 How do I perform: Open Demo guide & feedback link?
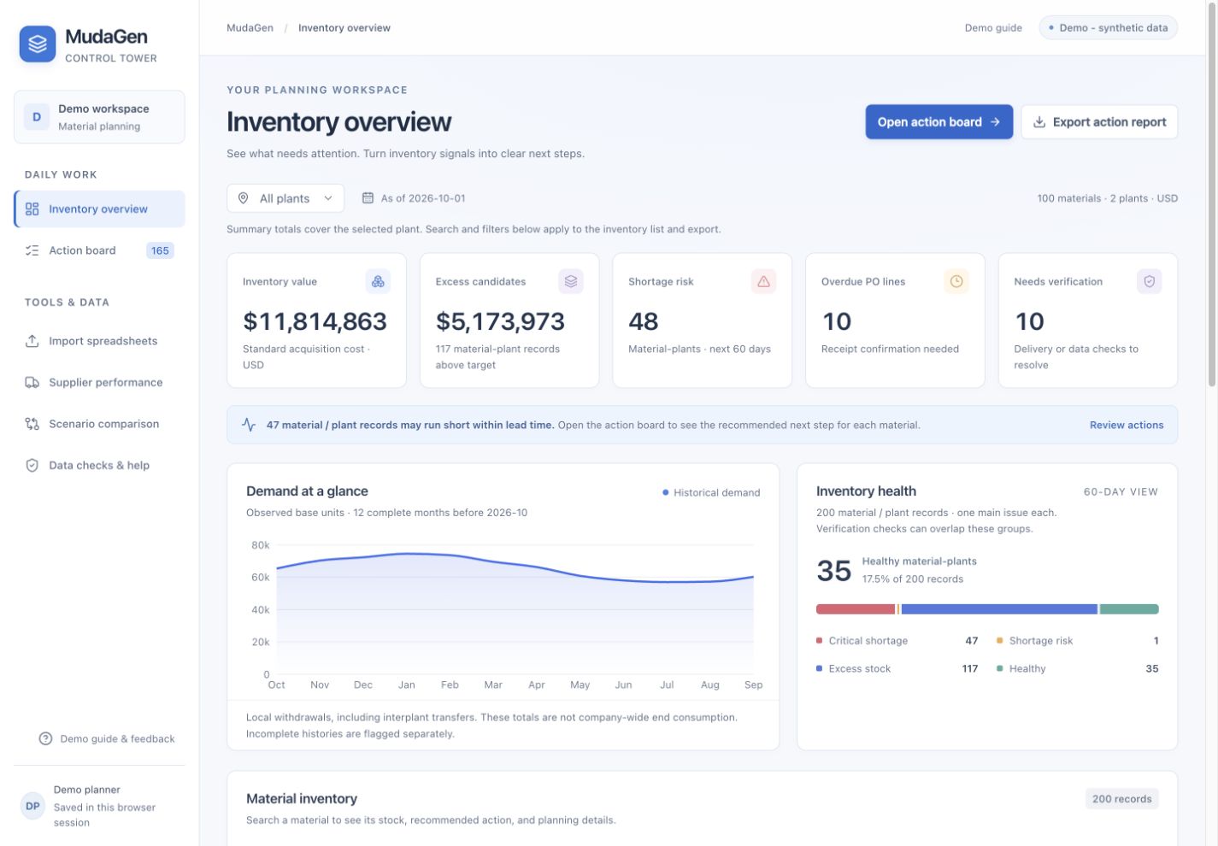pyautogui.click(x=107, y=738)
